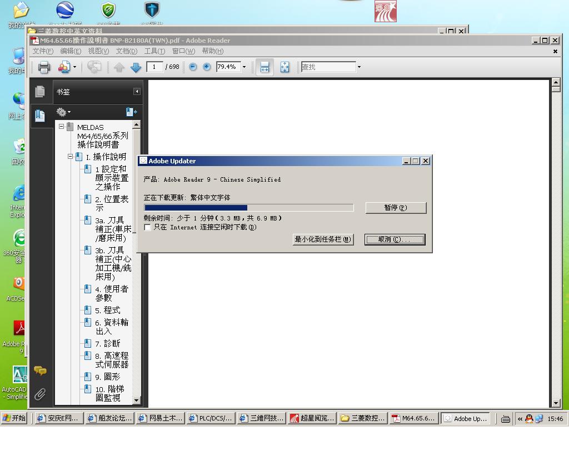This screenshot has width=569, height=461.
Task: Click the zoom out minus icon
Action: point(193,67)
